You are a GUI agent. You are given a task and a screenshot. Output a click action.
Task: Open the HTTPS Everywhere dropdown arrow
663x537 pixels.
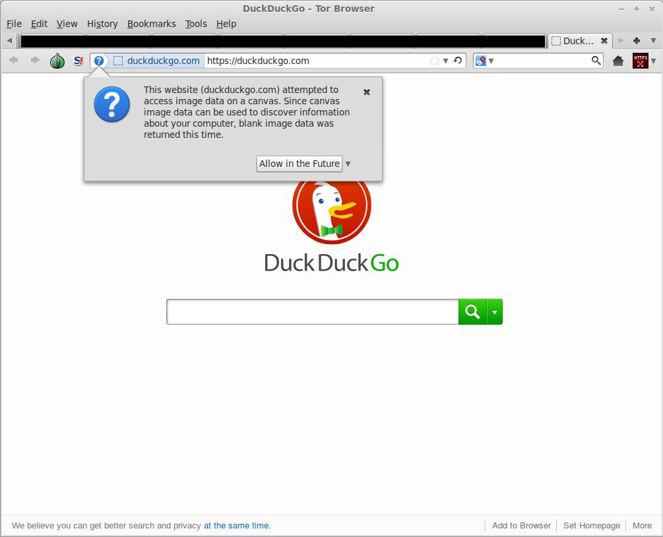pos(654,61)
